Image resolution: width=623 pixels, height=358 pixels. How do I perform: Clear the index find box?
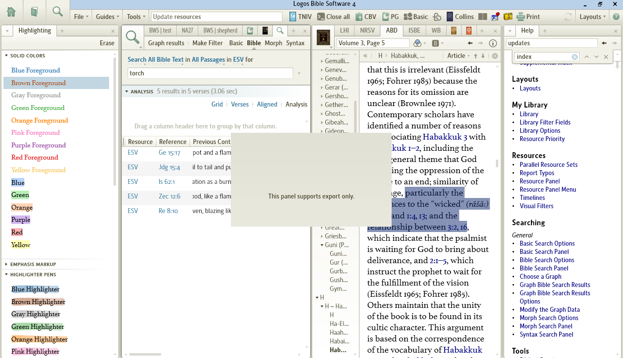pyautogui.click(x=575, y=57)
